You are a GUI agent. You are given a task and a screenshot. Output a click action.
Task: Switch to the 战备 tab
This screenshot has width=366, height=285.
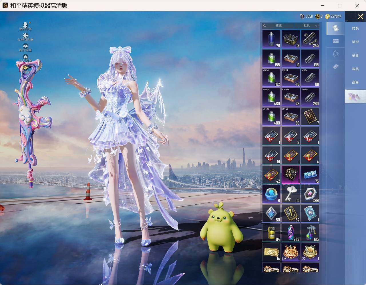[x=355, y=82]
